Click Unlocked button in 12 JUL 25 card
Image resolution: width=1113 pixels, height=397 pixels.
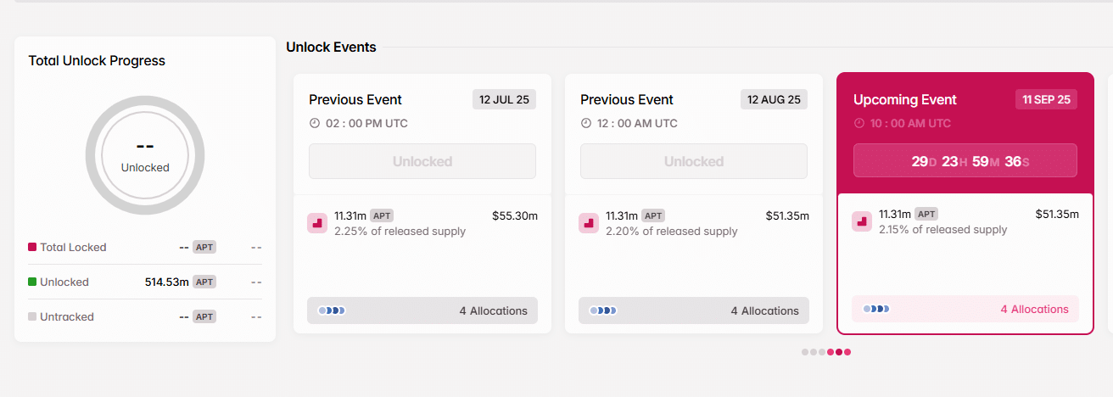422,161
